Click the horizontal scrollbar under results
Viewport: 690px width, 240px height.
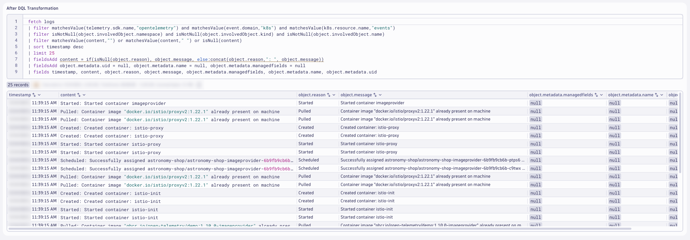tap(320, 229)
